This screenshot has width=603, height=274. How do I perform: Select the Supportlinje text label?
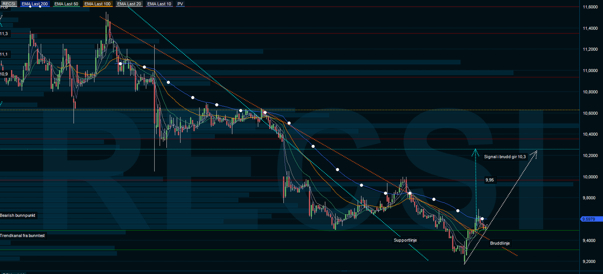[405, 240]
